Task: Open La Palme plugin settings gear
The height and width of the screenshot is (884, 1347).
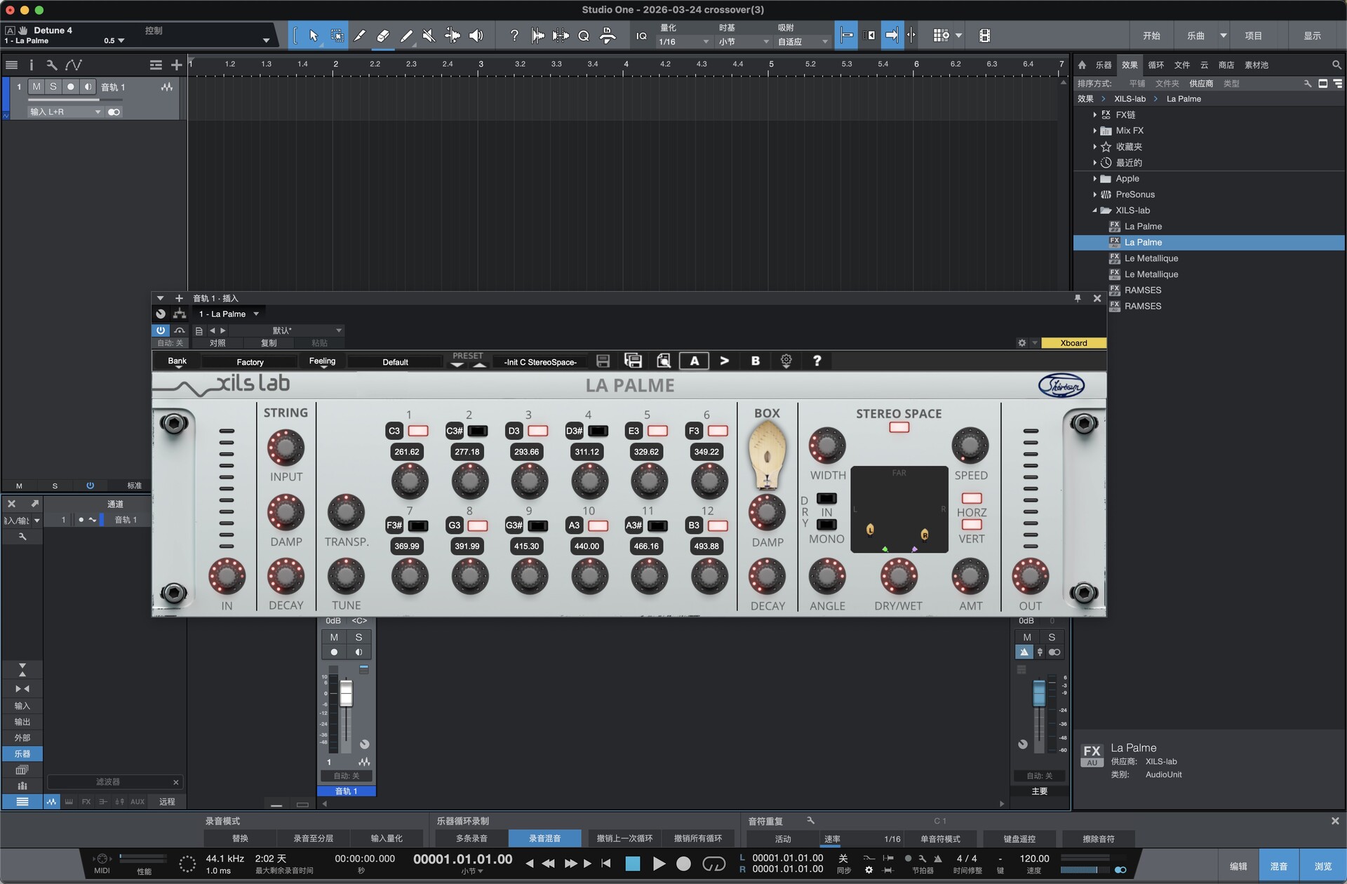Action: tap(786, 361)
